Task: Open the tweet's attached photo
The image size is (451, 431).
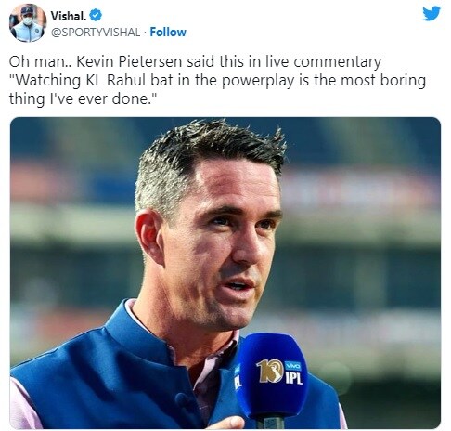Action: tap(225, 273)
